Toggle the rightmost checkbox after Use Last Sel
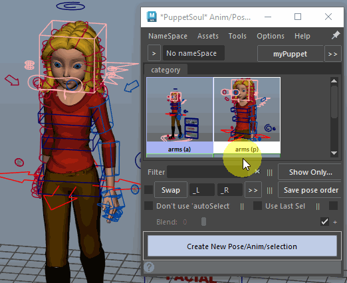Image resolution: width=347 pixels, height=283 pixels. [333, 206]
